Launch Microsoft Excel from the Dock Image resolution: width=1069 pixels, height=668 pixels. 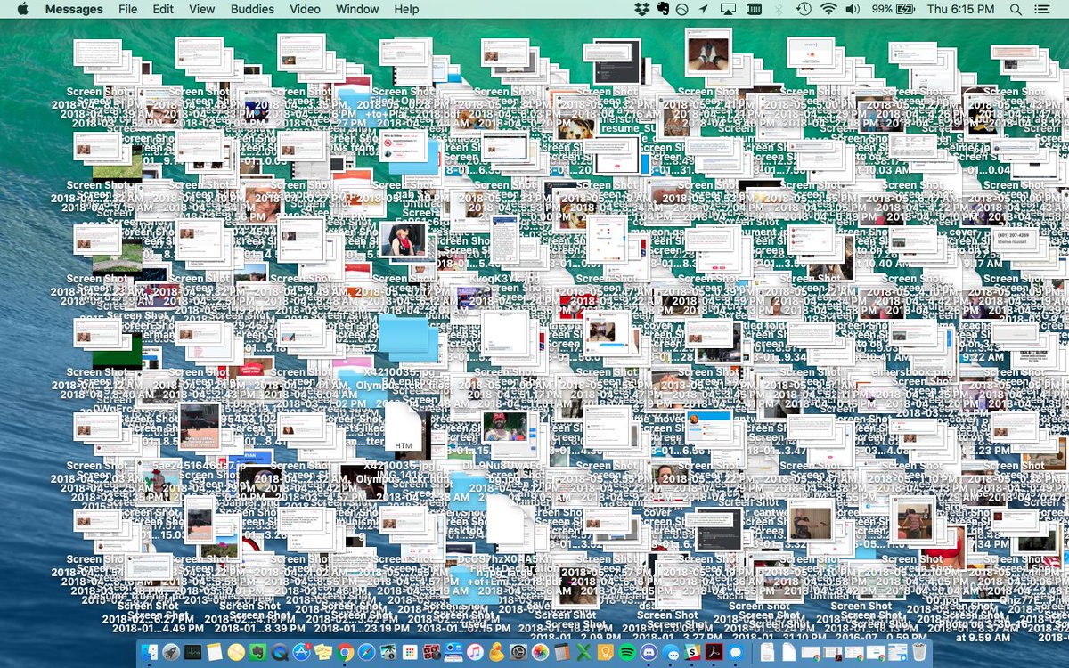click(583, 652)
